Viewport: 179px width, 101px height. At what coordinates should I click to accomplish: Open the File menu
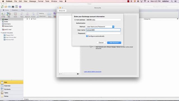point(16,1)
